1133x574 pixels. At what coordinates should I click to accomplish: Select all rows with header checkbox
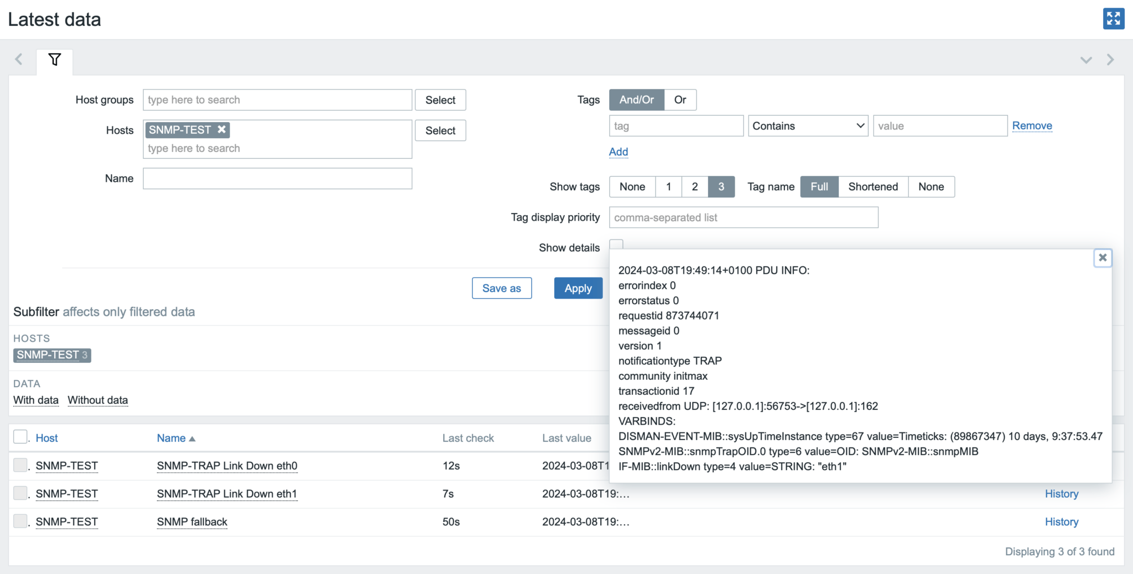pyautogui.click(x=20, y=436)
